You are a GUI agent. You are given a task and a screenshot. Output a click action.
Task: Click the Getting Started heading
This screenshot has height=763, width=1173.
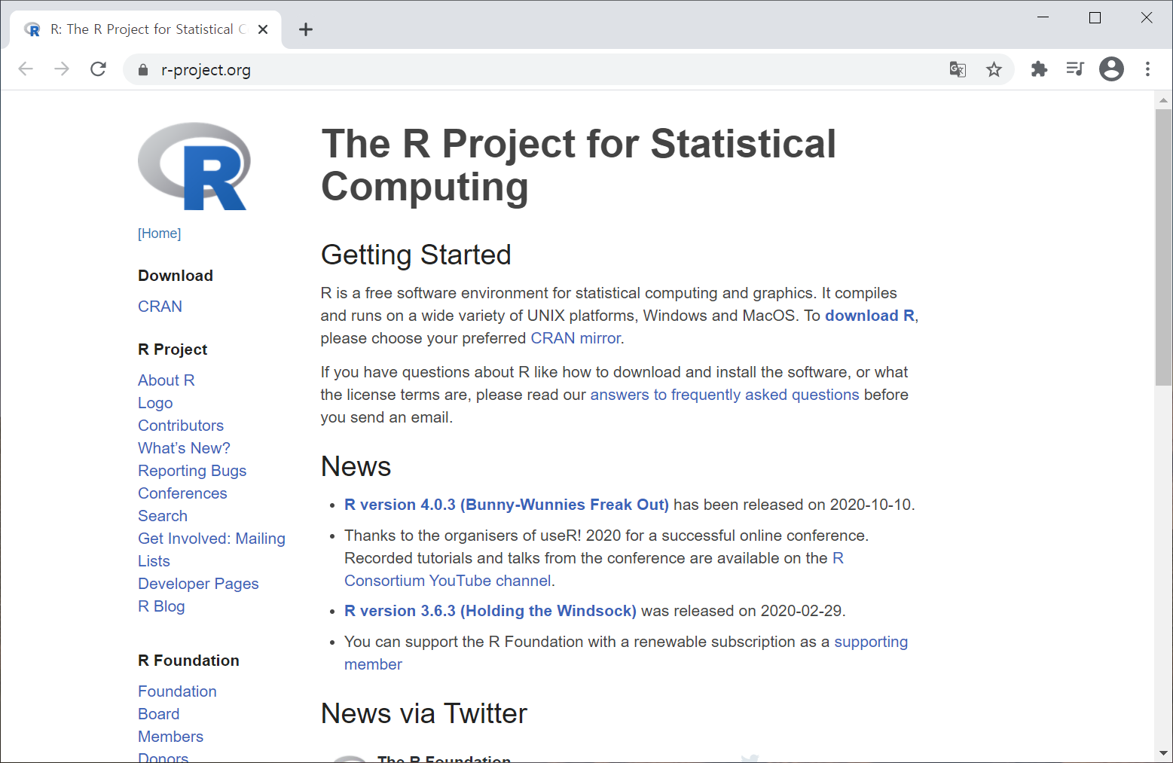pos(416,255)
